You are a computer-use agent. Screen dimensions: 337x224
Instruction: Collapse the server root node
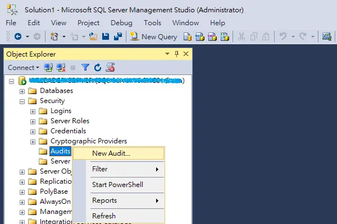click(12, 81)
